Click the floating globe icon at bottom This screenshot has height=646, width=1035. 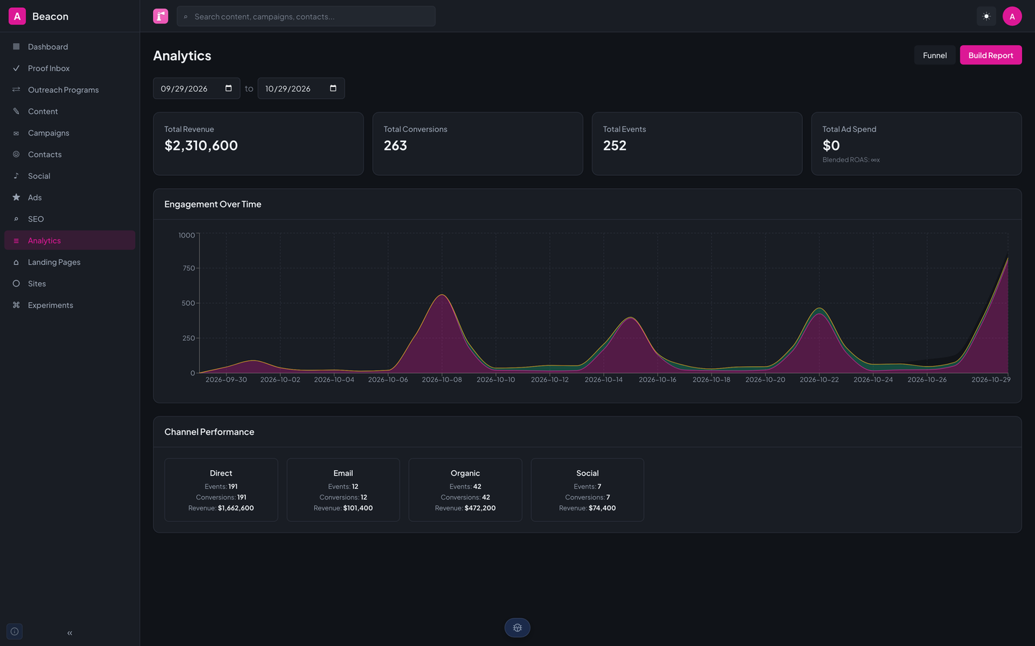coord(517,628)
